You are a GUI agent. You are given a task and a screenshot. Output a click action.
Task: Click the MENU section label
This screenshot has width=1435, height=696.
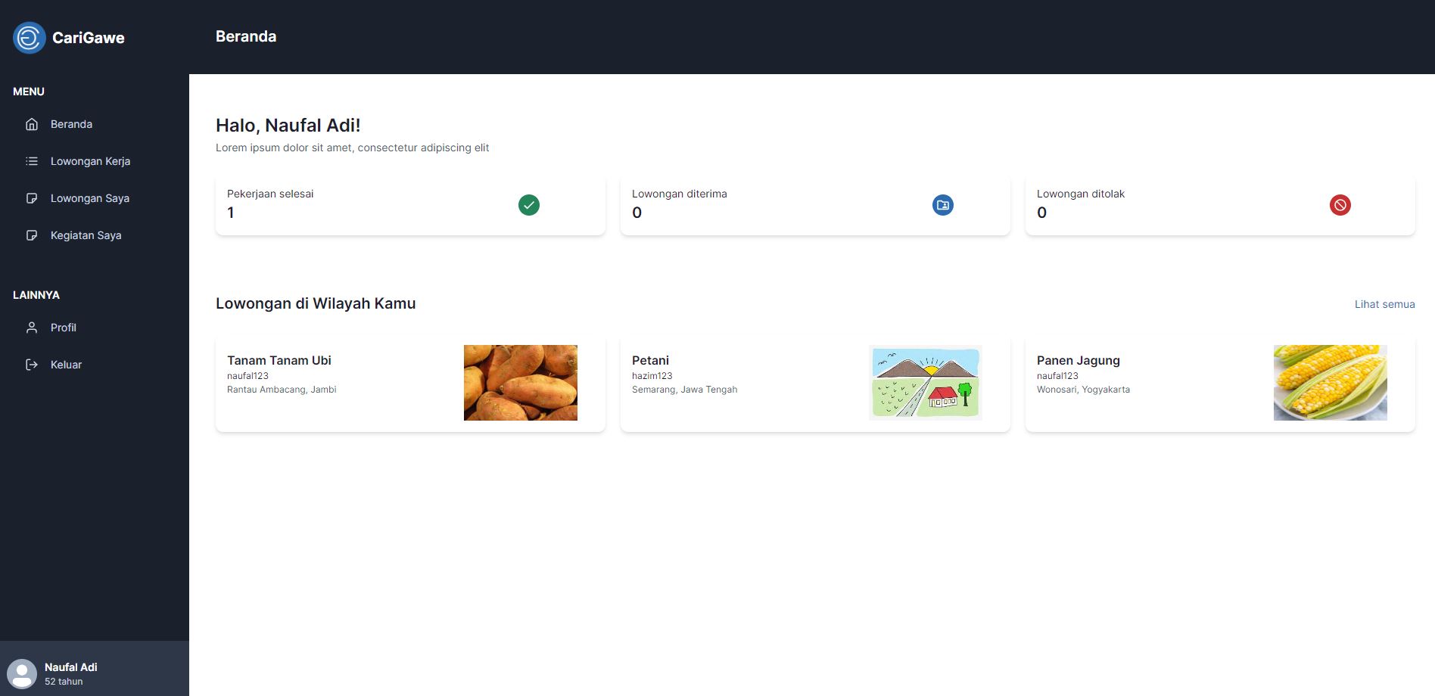(x=29, y=92)
